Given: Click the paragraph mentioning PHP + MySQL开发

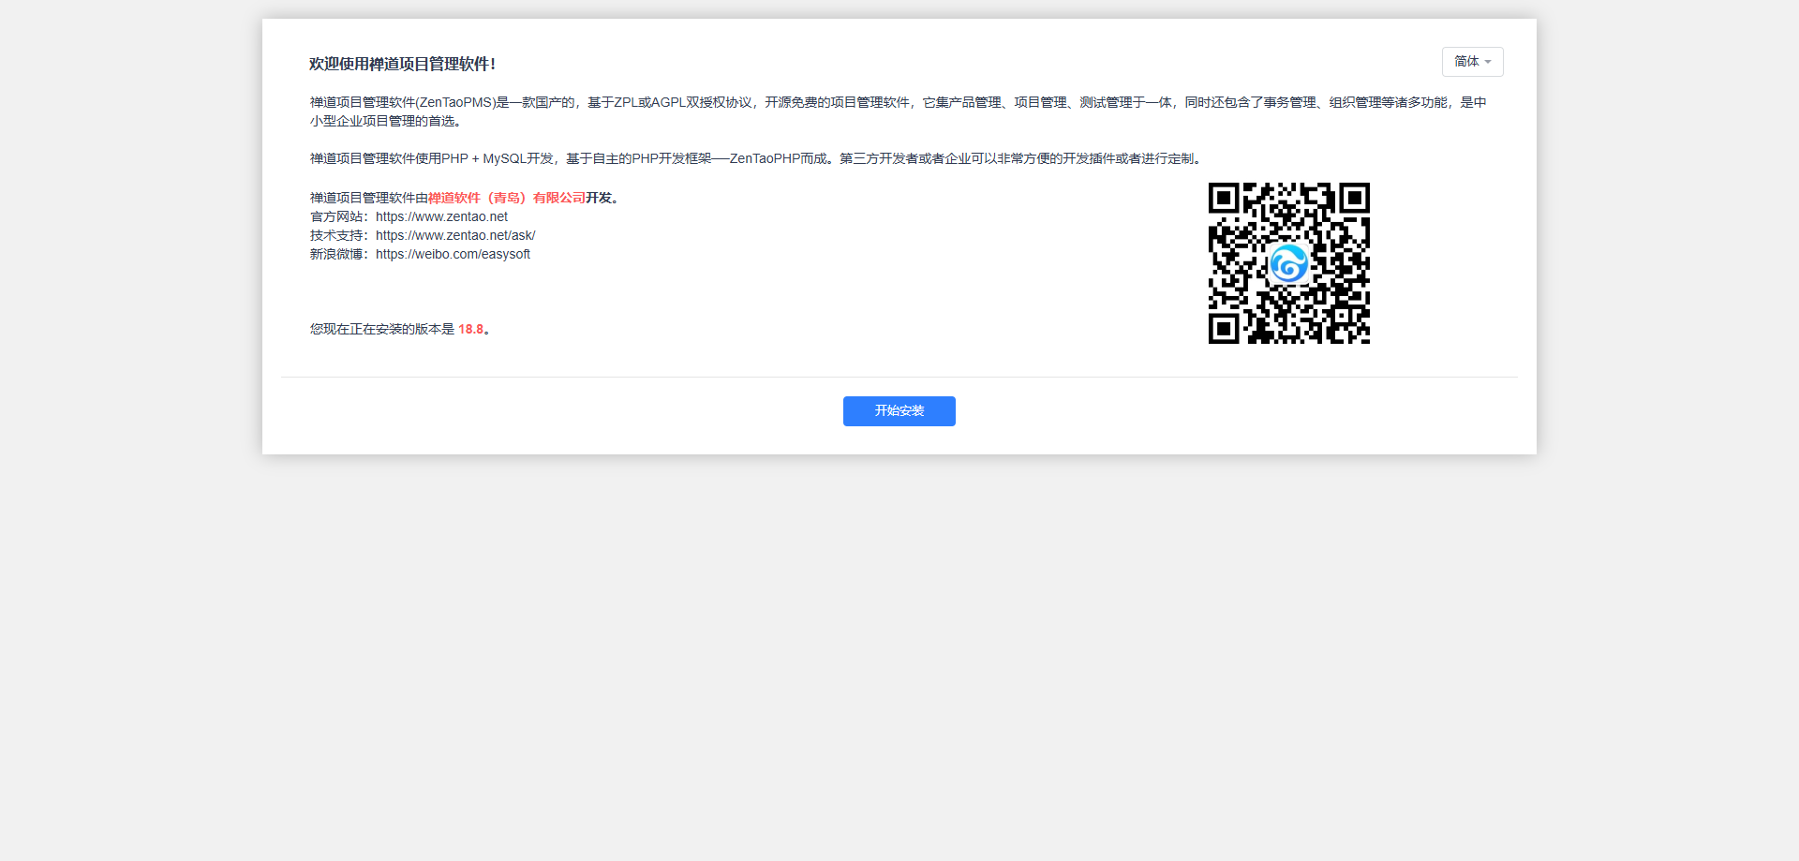Looking at the screenshot, I should tap(757, 158).
